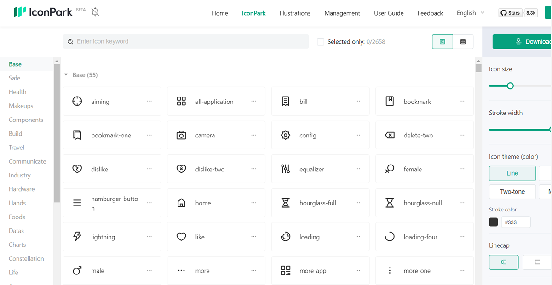Viewport: 552px width, 285px height.
Task: Open the GitHub Stars link
Action: [510, 13]
